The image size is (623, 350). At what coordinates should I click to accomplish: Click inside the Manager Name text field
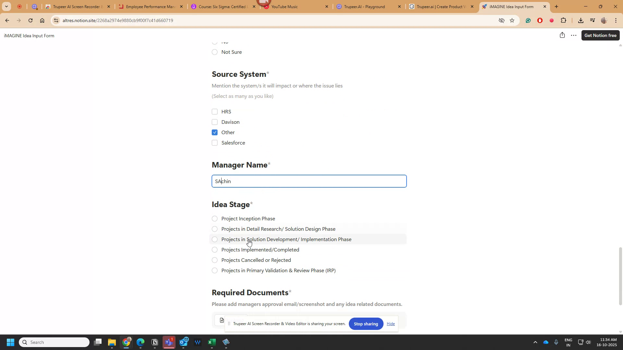point(309,181)
